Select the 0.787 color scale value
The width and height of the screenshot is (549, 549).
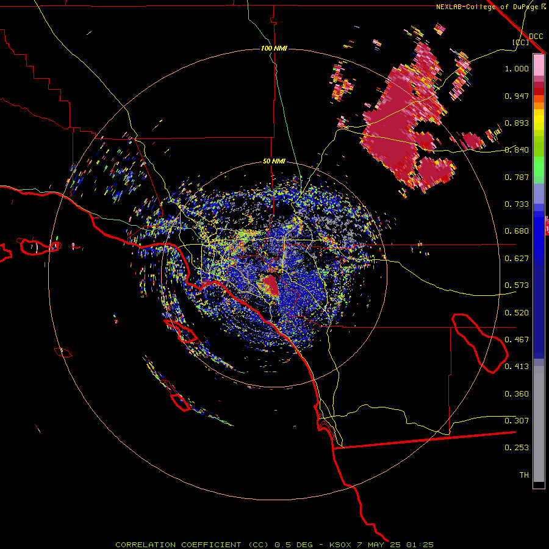517,177
